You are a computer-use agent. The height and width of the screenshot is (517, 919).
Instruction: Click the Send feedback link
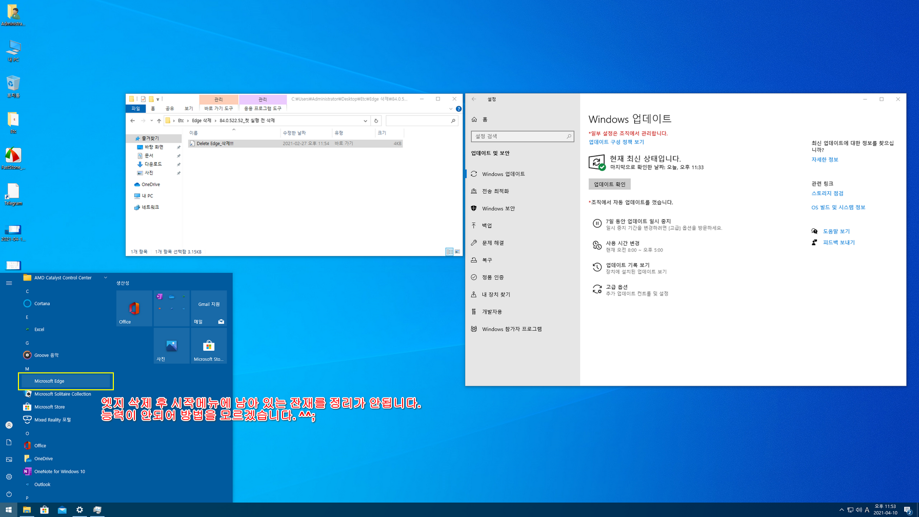pos(838,242)
